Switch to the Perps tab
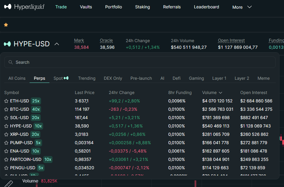The width and height of the screenshot is (284, 187). click(x=39, y=78)
